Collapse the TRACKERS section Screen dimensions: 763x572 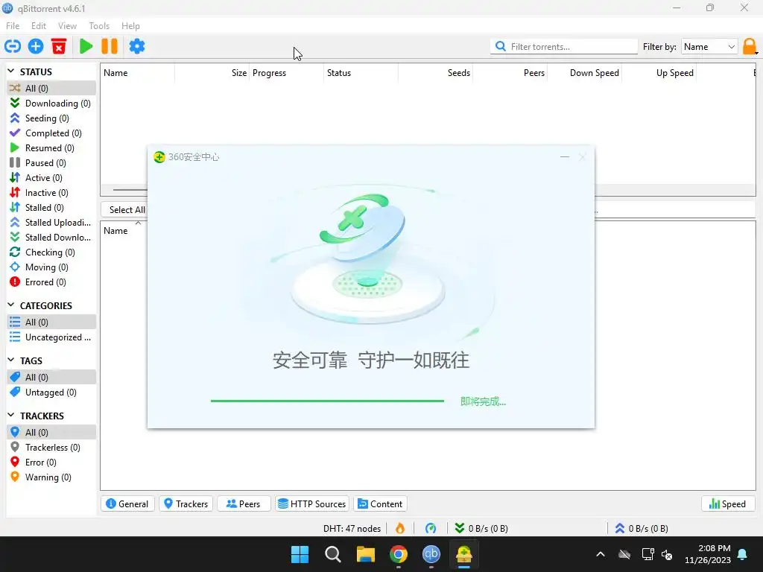(x=11, y=416)
